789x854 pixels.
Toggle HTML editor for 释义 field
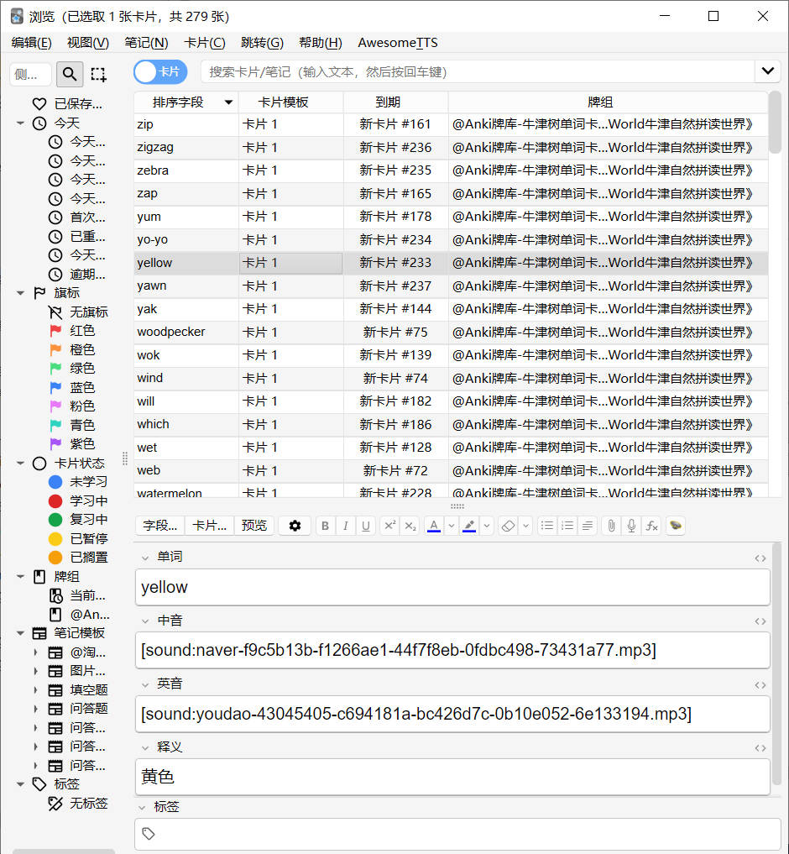point(760,748)
